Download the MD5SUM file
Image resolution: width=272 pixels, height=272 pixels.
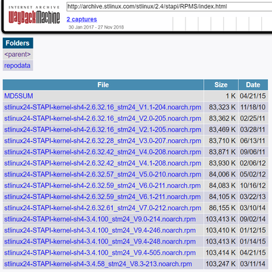[18, 96]
